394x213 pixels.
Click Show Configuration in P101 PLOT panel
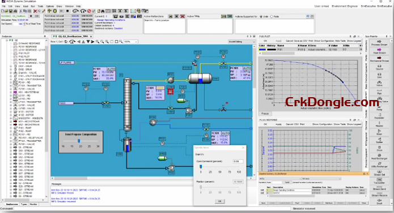click(324, 41)
